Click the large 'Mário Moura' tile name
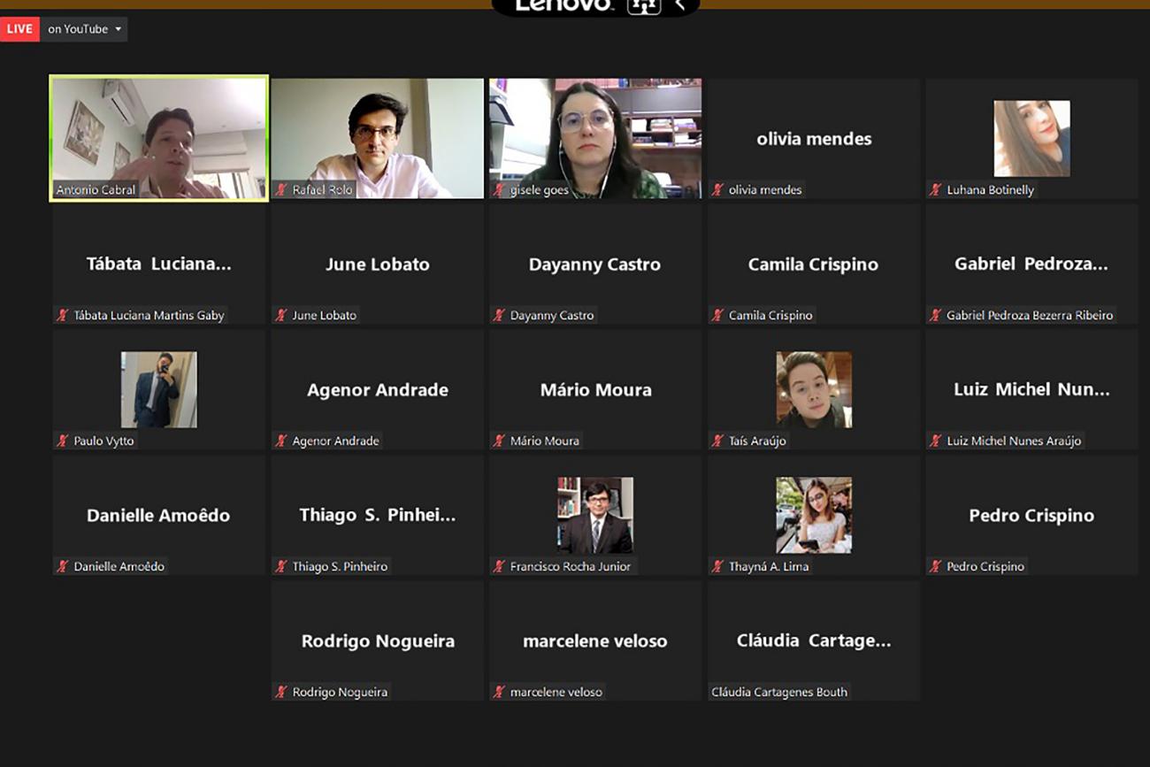 (596, 390)
